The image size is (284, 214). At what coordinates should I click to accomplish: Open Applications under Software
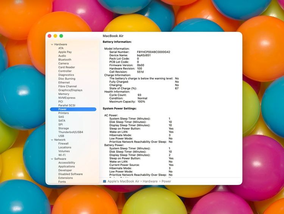click(67, 166)
